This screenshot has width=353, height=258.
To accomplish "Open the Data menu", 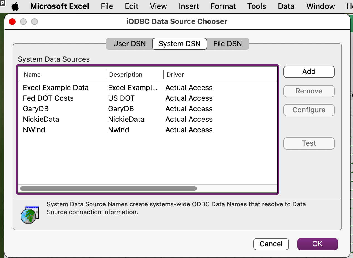I will coord(286,6).
